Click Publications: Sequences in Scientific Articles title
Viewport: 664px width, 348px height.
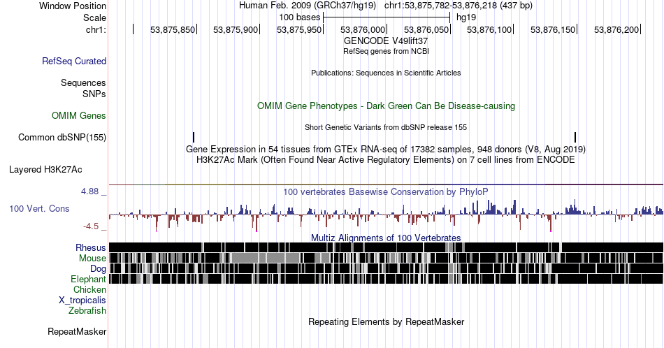pyautogui.click(x=386, y=73)
